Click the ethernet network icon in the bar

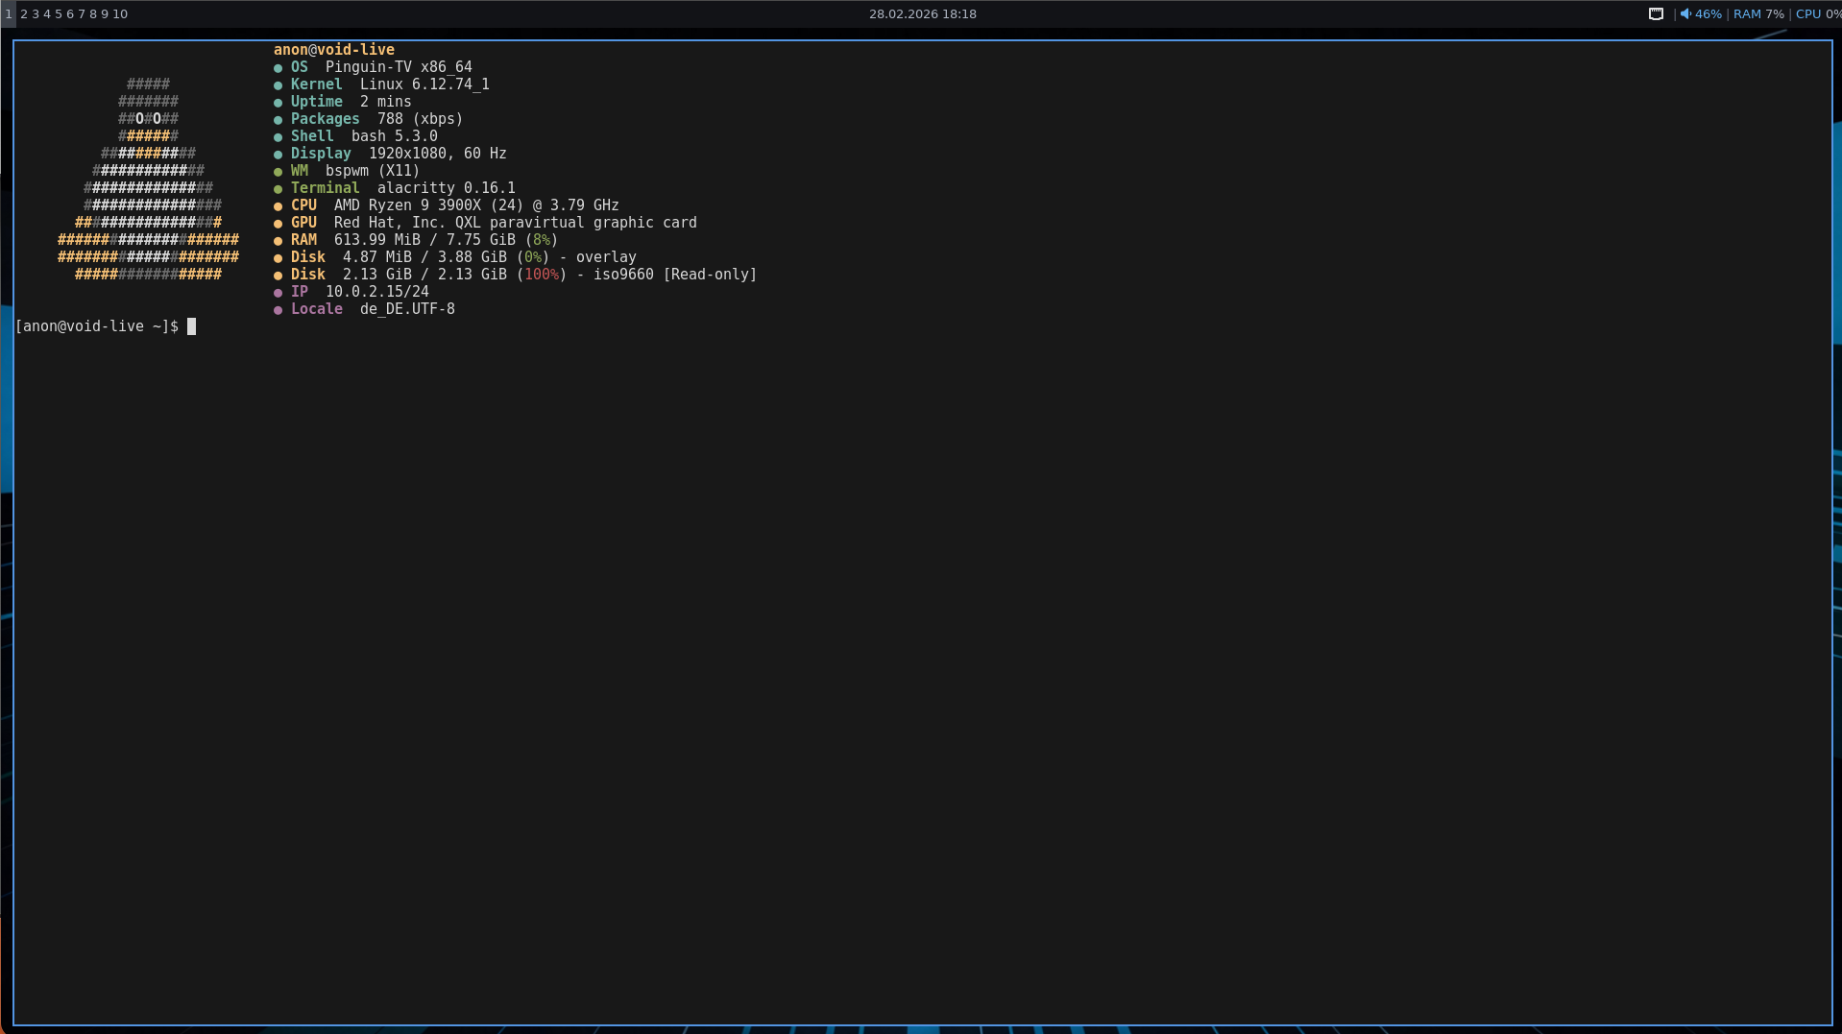click(1656, 14)
